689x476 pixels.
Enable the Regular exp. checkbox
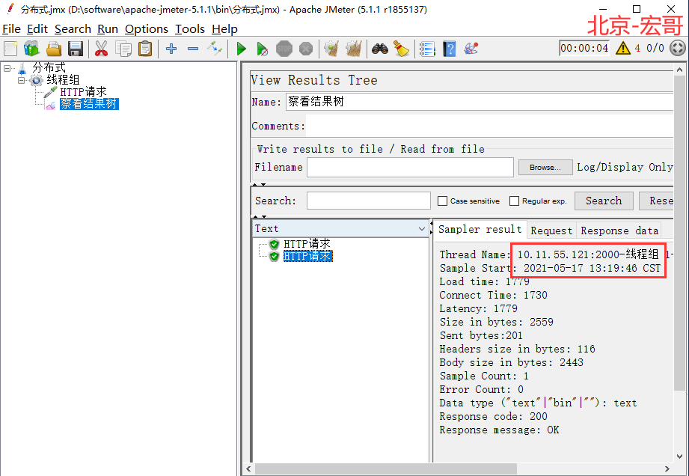[x=514, y=201]
